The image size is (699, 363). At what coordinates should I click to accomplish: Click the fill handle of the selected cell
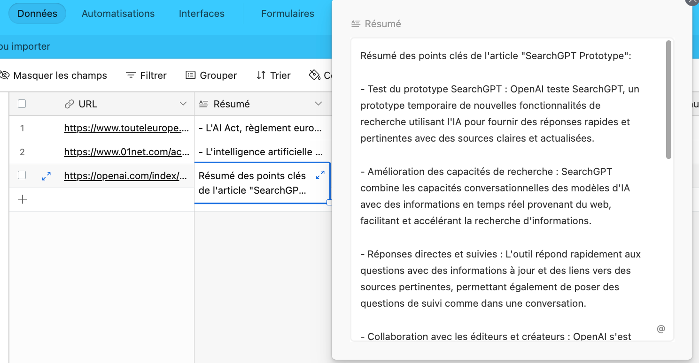tap(329, 203)
